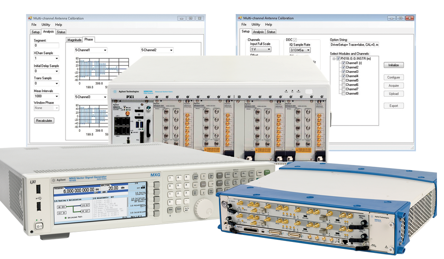Open the 5-Channel2 plot selector dropdown
This screenshot has height=259, width=444.
157,50
